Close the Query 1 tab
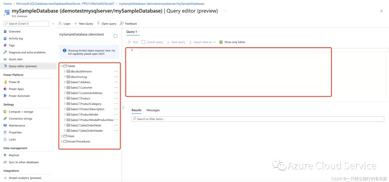This screenshot has width=389, height=182. (x=139, y=31)
